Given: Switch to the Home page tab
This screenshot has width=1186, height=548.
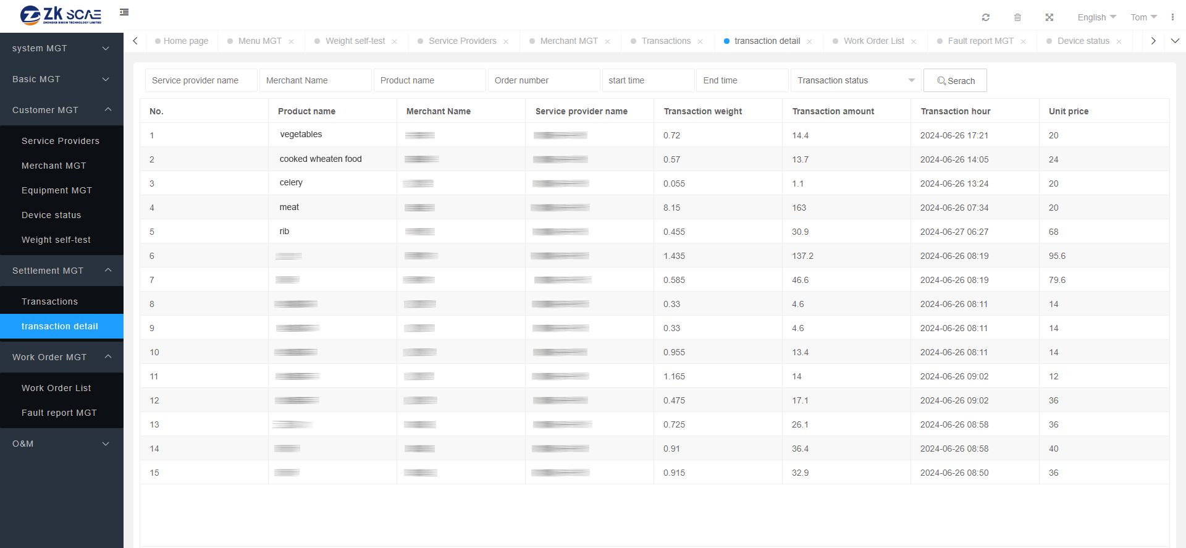Looking at the screenshot, I should [x=182, y=41].
